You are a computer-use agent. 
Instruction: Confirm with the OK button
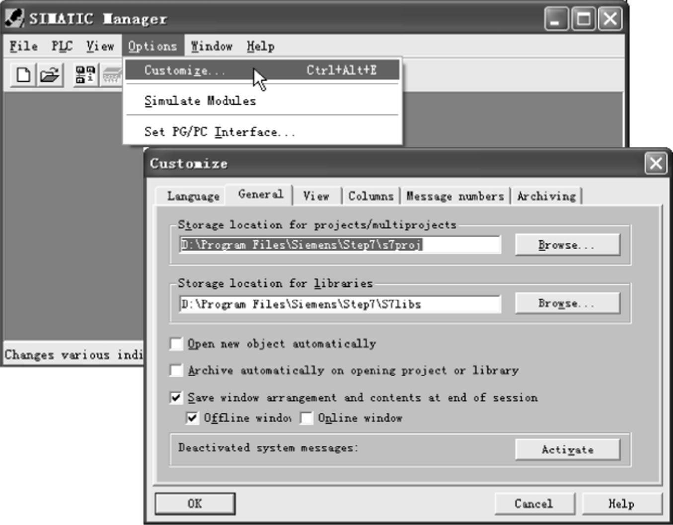(x=195, y=504)
